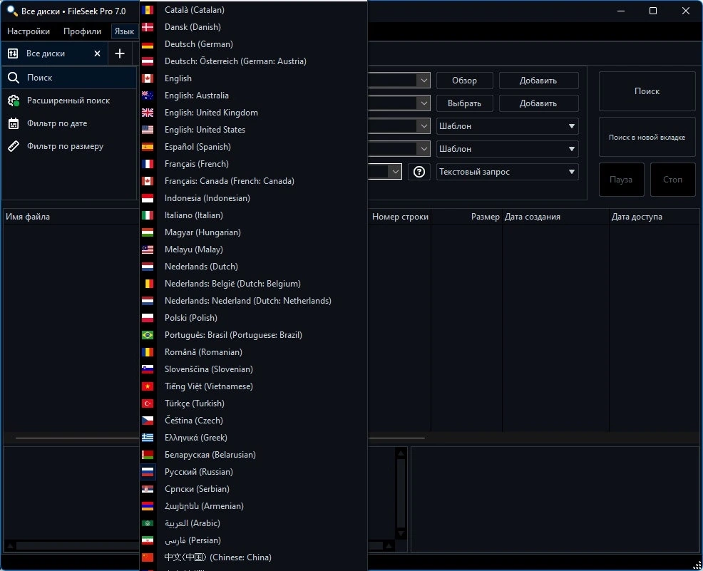This screenshot has height=571, width=703.
Task: Choose Polski (Polish) language
Action: tap(253, 318)
